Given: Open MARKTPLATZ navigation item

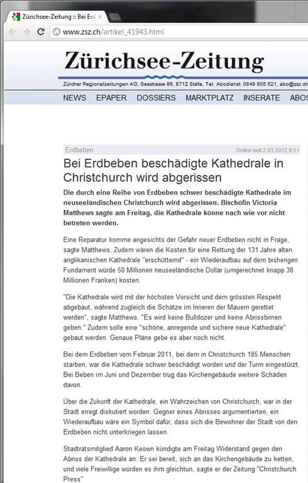Looking at the screenshot, I should [x=209, y=97].
